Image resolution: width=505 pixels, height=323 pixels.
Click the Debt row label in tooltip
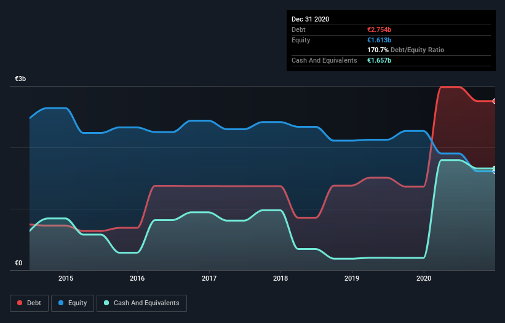tap(298, 29)
